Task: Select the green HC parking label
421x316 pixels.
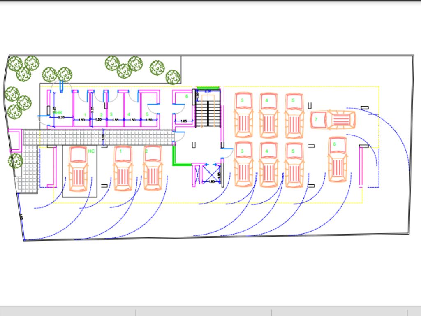Action: tap(91, 151)
